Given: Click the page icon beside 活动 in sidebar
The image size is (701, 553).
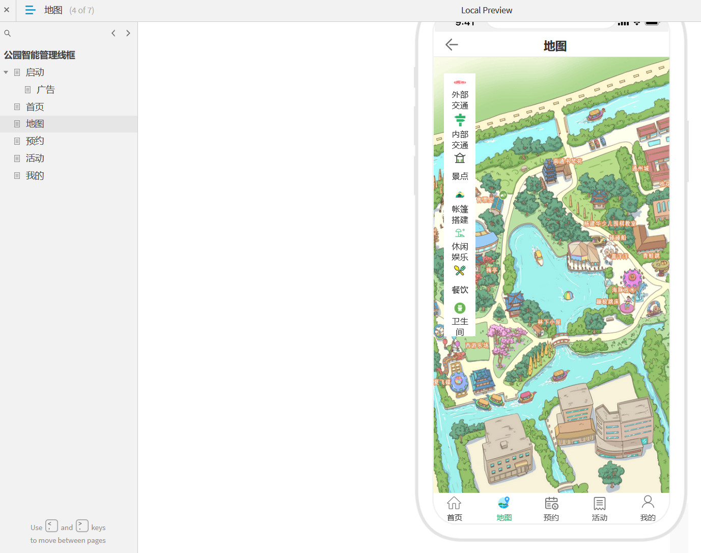Looking at the screenshot, I should (x=17, y=159).
